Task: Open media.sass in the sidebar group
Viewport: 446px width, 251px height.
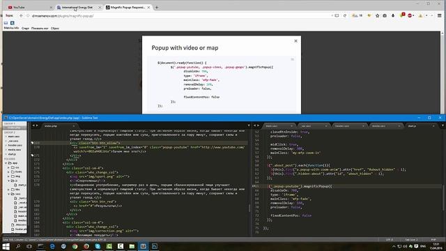Action: [x=14, y=150]
